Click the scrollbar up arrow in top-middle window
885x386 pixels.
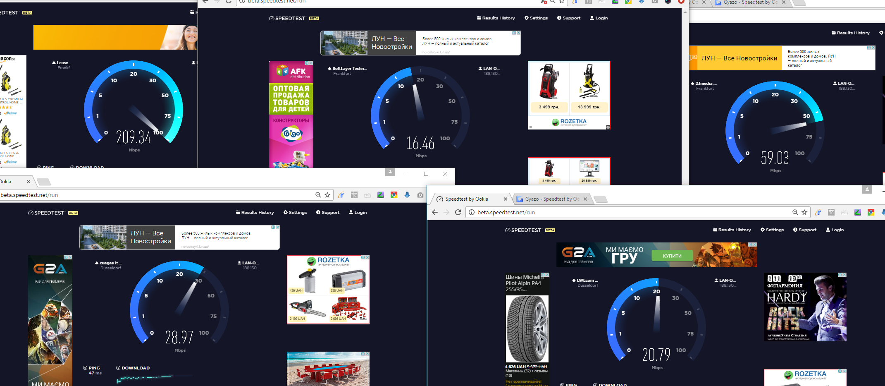coord(685,12)
